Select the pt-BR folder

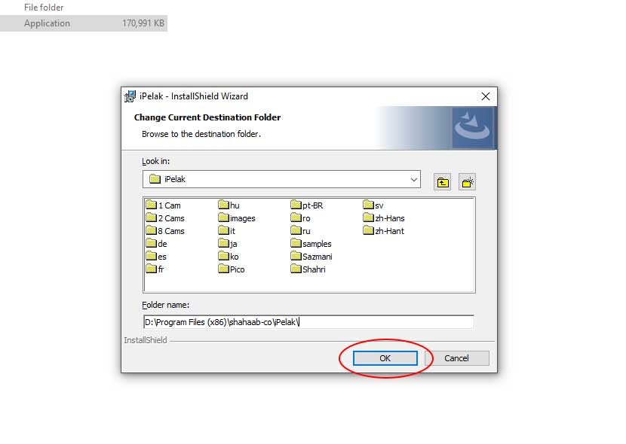click(307, 205)
